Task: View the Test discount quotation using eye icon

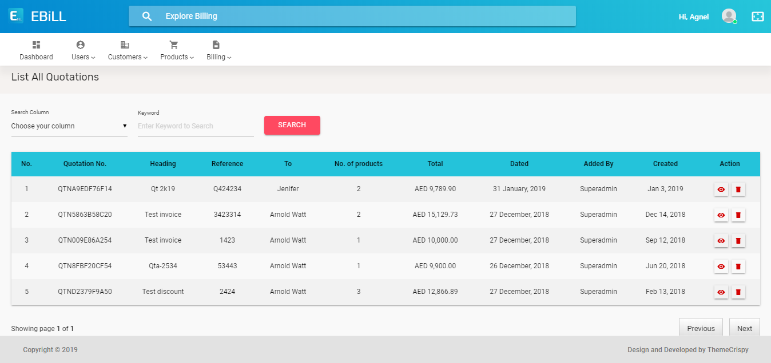Action: (721, 292)
